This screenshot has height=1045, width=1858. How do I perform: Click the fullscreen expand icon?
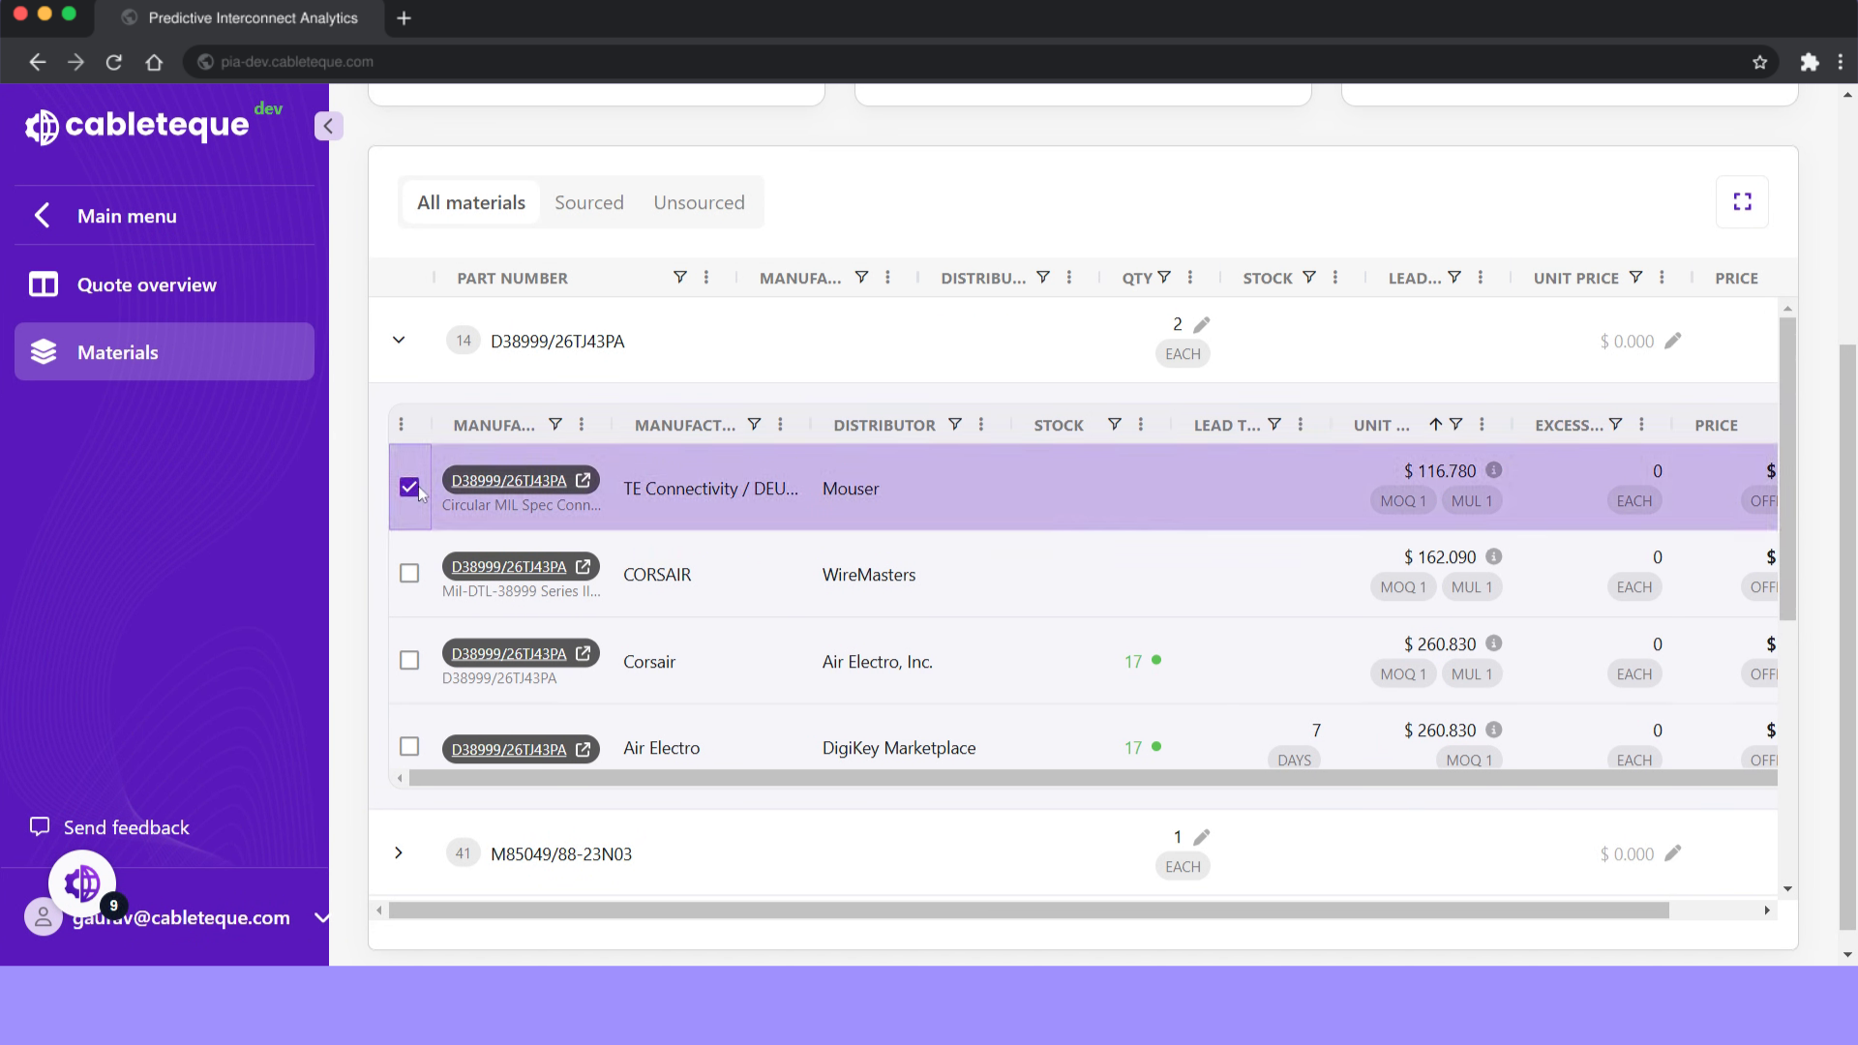pos(1742,201)
